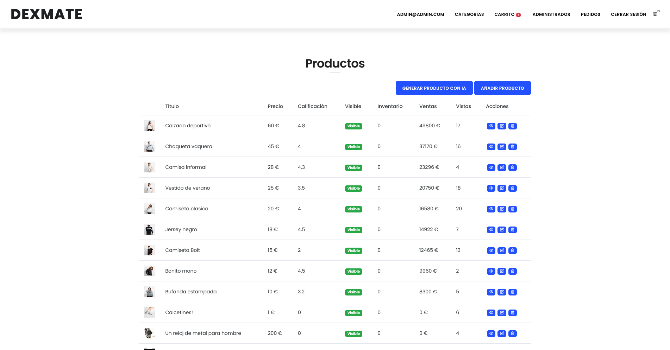Open the language selector globe icon
670x350 pixels.
click(655, 14)
